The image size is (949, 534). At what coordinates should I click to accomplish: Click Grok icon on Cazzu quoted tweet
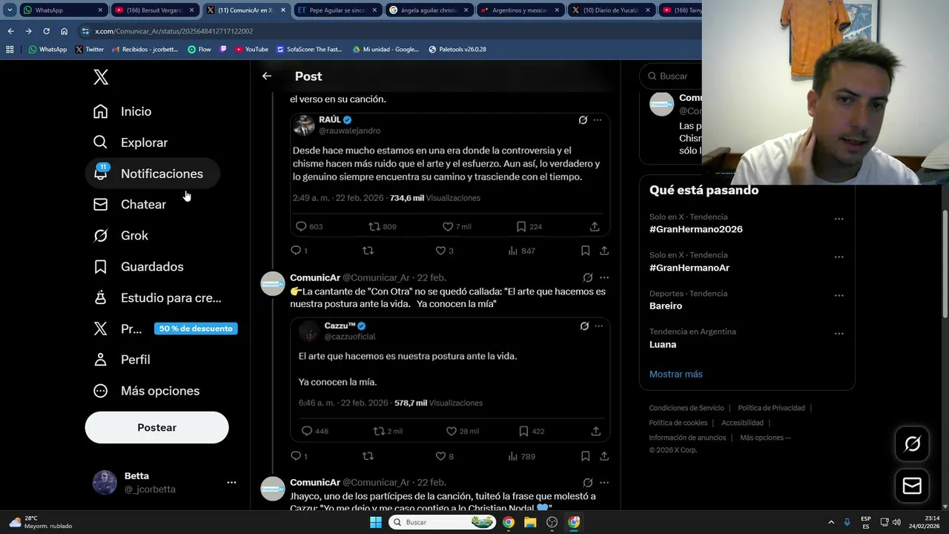point(584,326)
